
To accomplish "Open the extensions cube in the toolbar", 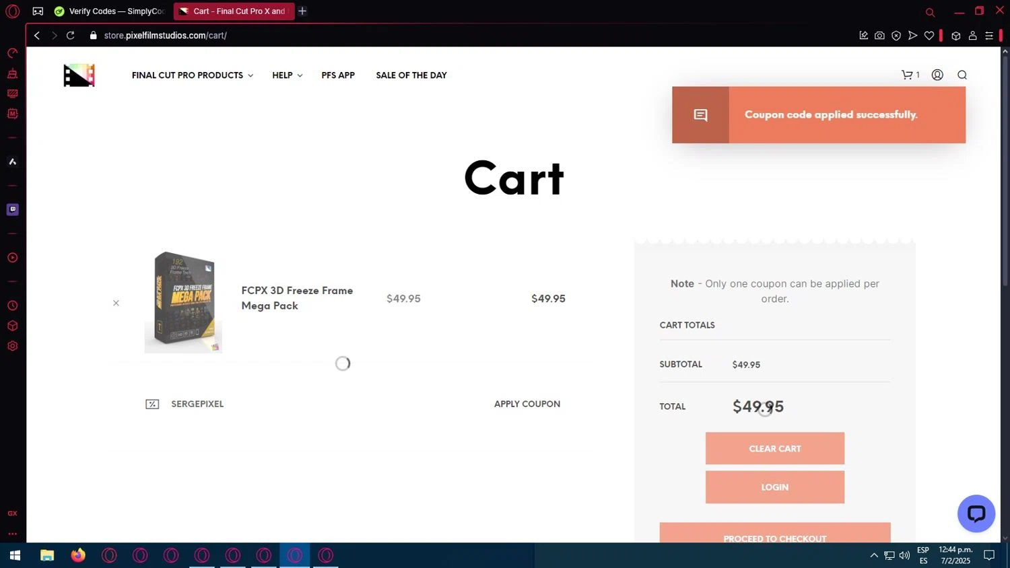I will (x=955, y=36).
